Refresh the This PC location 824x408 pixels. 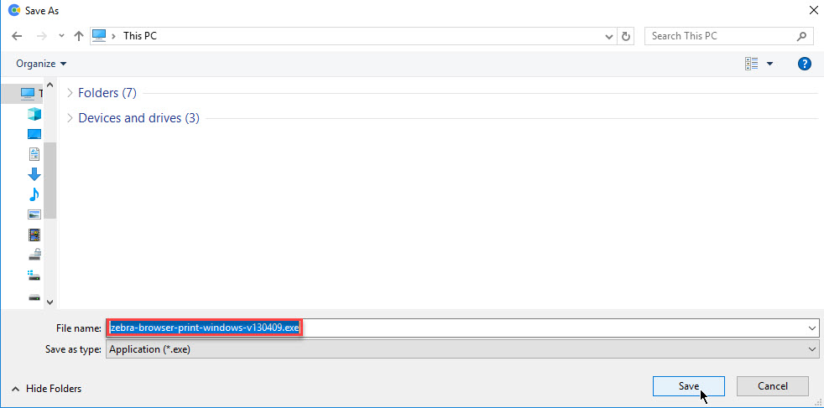[625, 37]
